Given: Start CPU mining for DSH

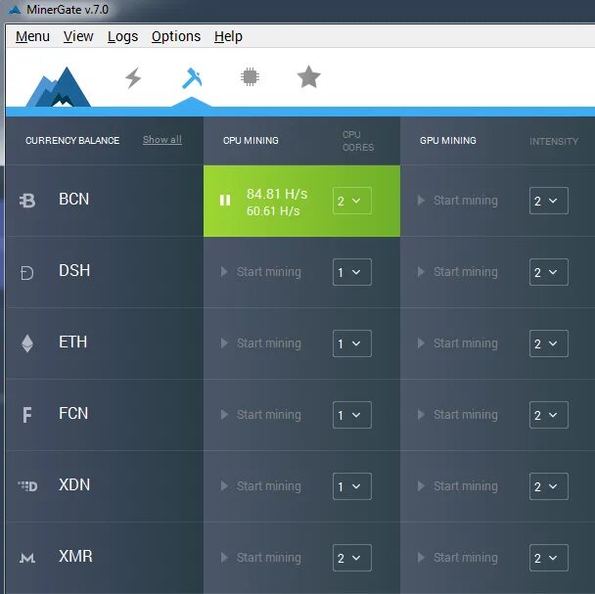Looking at the screenshot, I should [261, 272].
